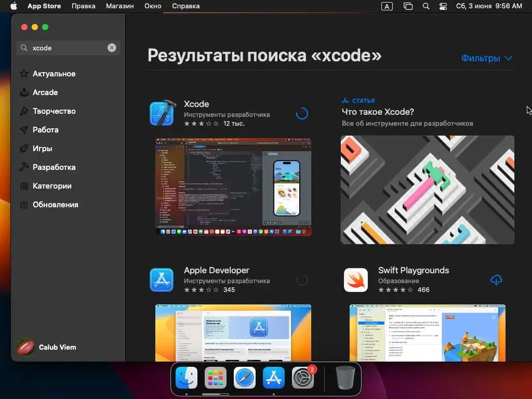Open article Что такое Xcode?
Viewport: 532px width, 399px height.
378,112
